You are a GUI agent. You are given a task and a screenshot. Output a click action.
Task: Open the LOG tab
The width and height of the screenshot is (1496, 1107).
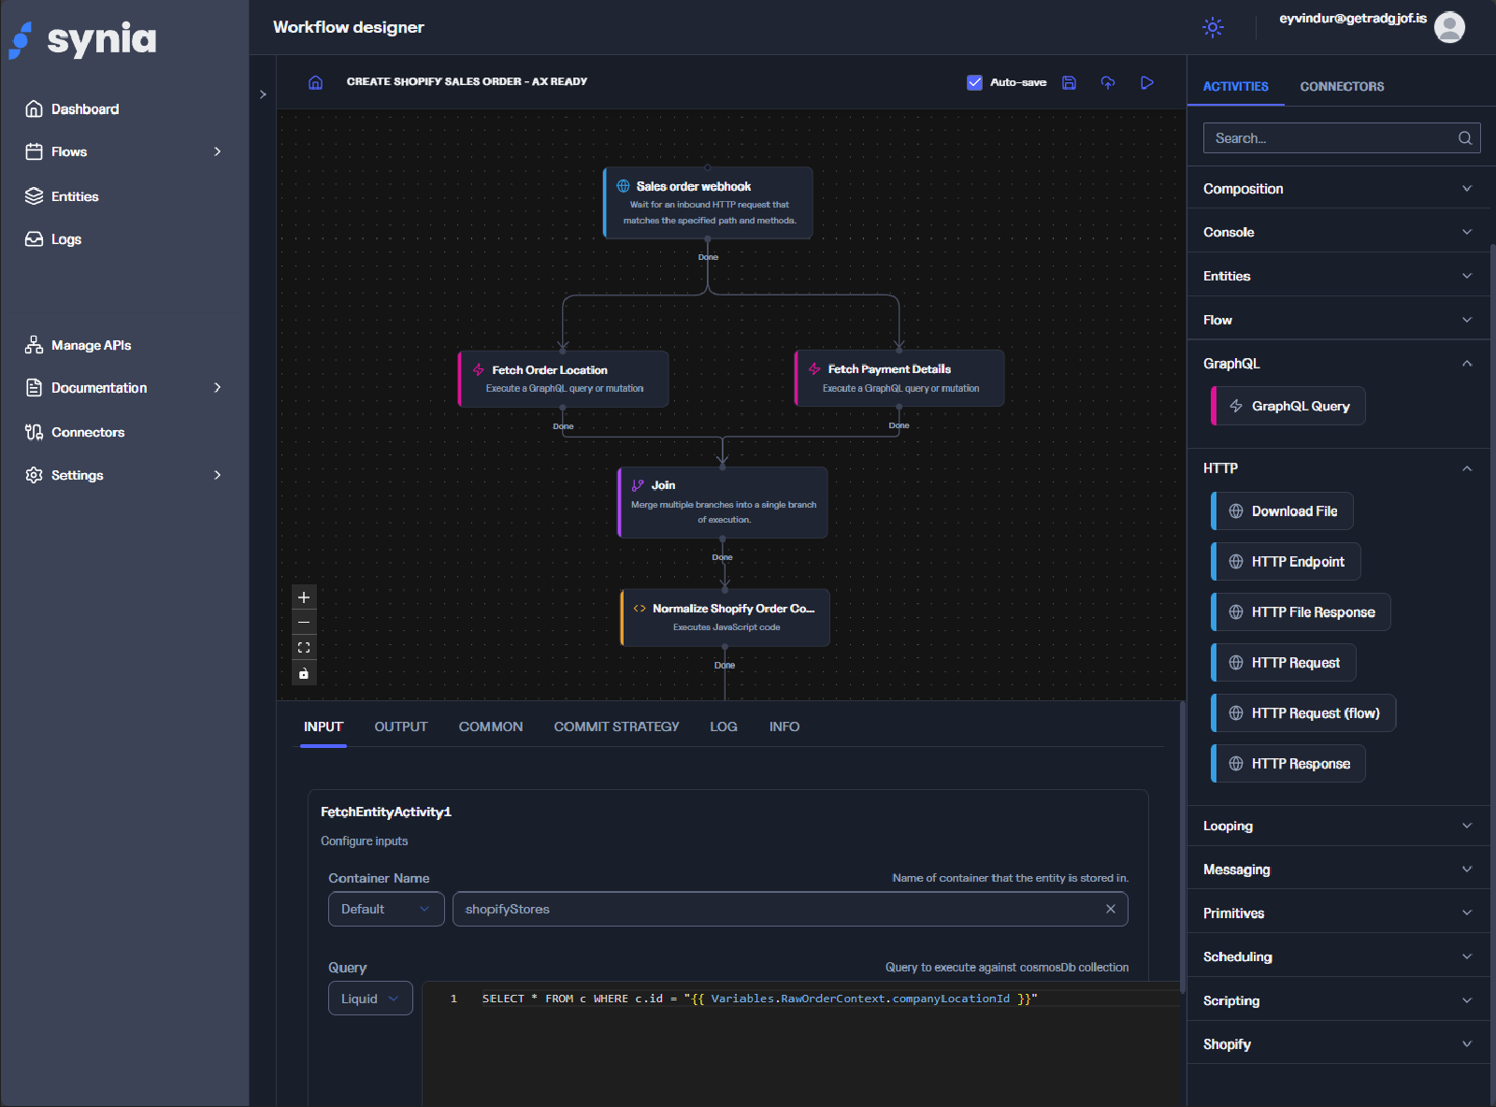coord(724,726)
